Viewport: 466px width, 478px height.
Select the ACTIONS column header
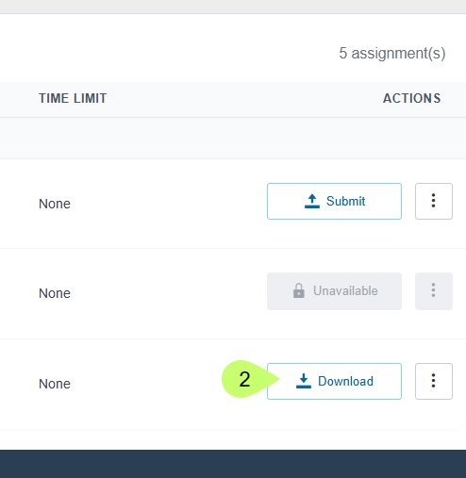click(x=411, y=98)
